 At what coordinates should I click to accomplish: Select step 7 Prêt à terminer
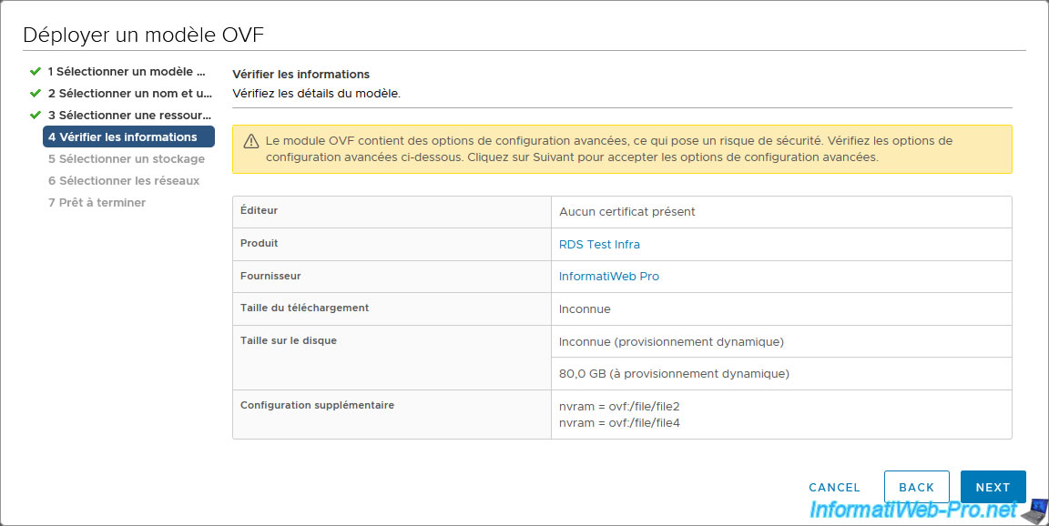[x=97, y=203]
